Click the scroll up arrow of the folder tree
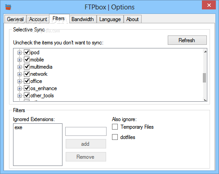Image resolution: width=219 pixels, height=174 pixels. pyautogui.click(x=205, y=52)
